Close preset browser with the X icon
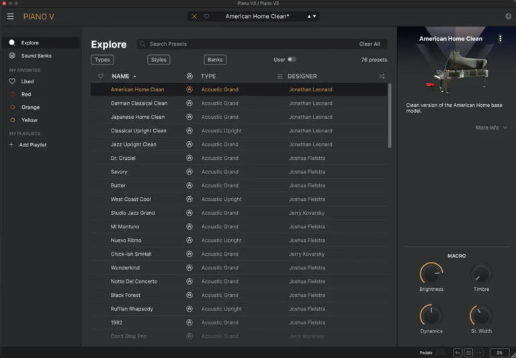Screen dimensions: 516x358 click(x=194, y=16)
